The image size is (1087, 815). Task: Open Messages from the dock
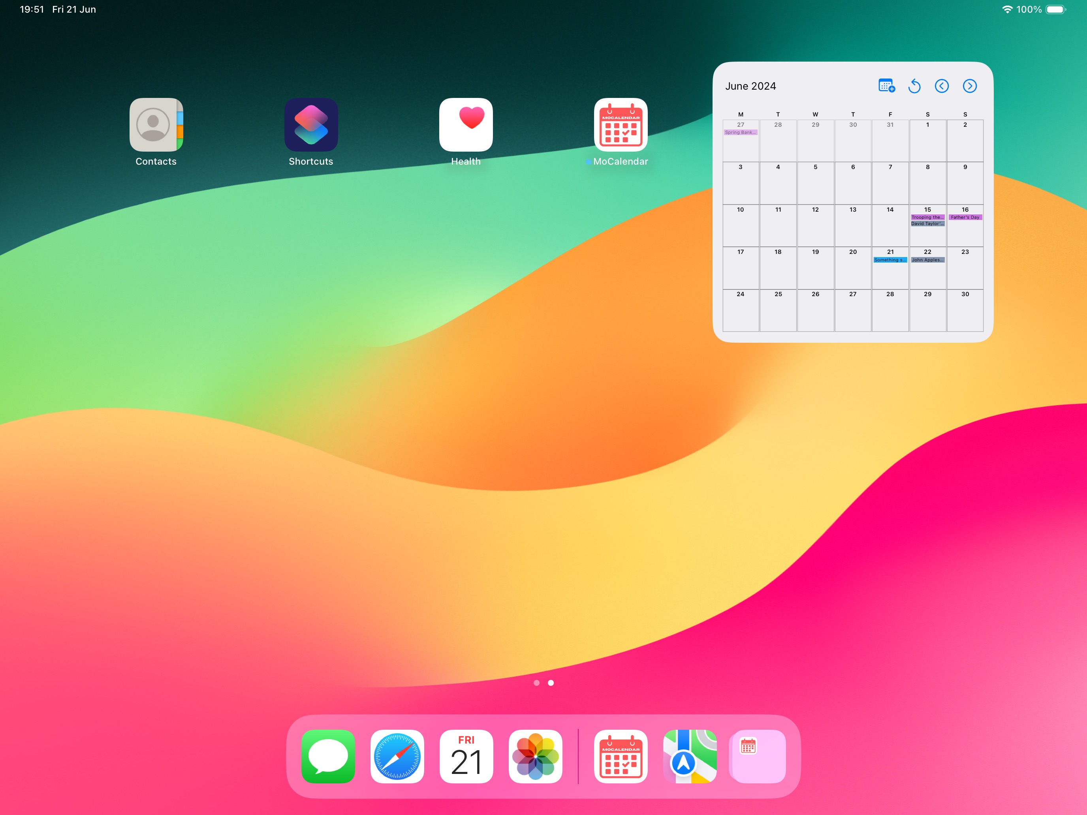328,756
